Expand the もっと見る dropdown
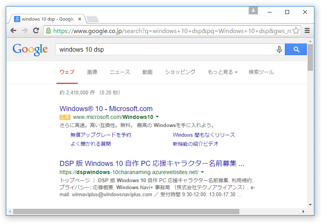Viewport: 321px width, 223px height. point(223,72)
